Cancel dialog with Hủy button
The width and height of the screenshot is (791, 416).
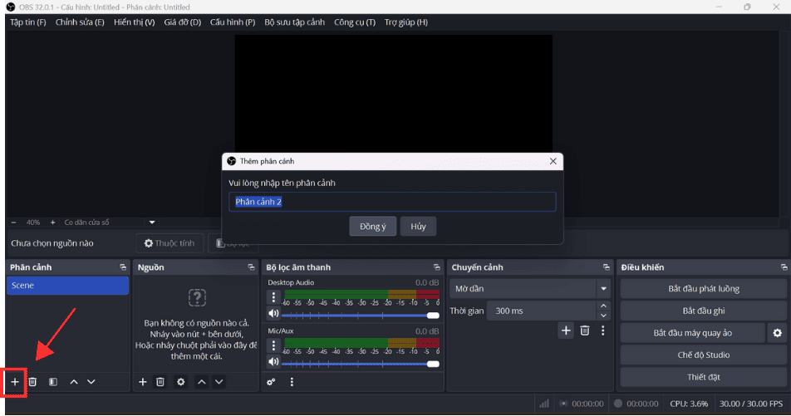point(418,227)
